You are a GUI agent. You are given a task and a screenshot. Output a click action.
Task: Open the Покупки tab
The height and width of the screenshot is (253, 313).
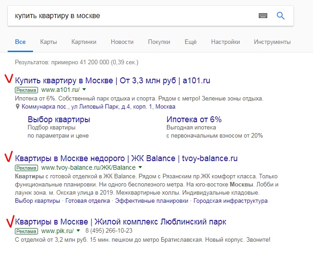[x=159, y=42]
